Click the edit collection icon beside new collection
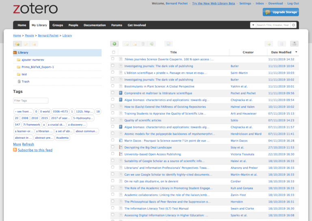Screen dimensions: 312x221 pyautogui.click(x=26, y=44)
